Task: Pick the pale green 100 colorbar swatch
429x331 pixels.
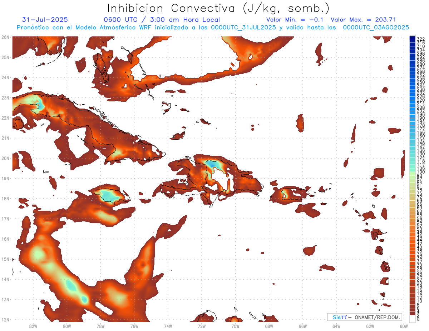Action: (412, 172)
